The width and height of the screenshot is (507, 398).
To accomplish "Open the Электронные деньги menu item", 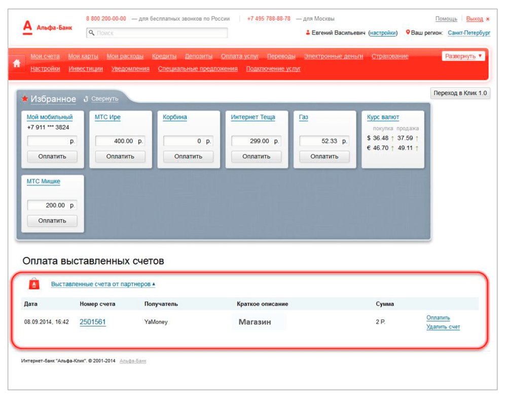I will (334, 56).
